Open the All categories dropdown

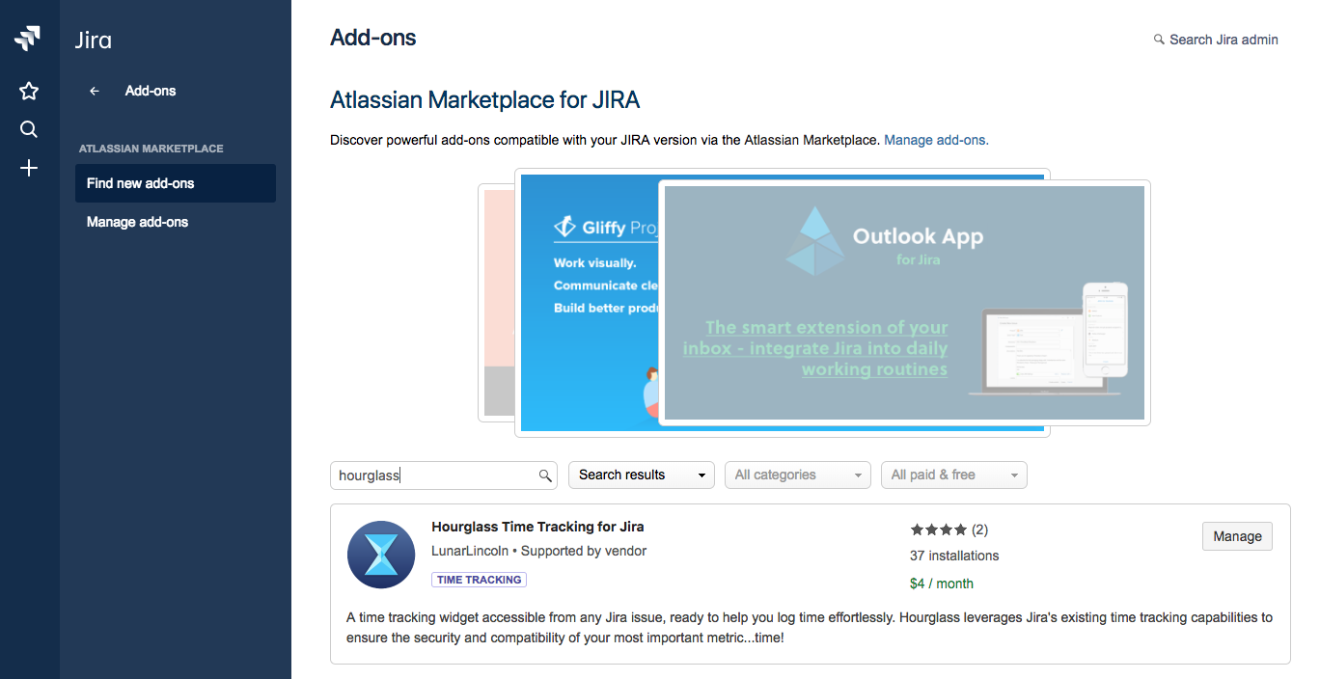(798, 475)
